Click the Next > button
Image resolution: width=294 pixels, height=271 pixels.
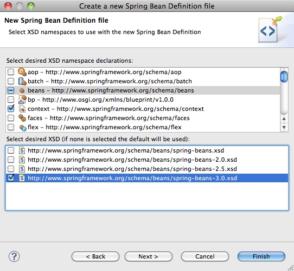[x=149, y=256]
